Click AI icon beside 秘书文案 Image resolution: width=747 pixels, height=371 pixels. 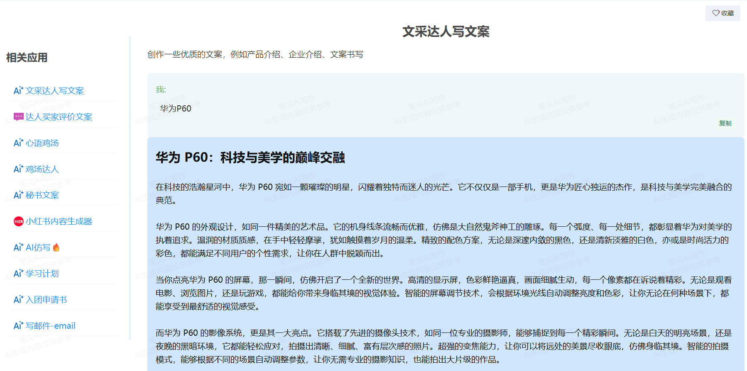(18, 195)
